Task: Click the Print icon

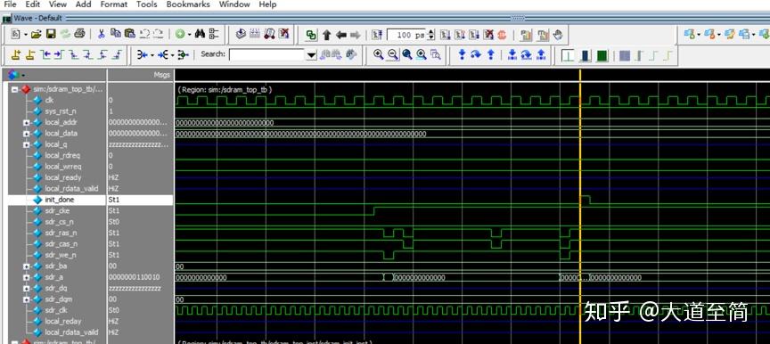Action: [79, 34]
